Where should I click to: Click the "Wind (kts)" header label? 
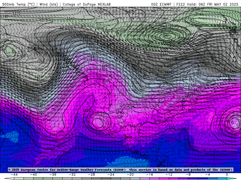[49, 4]
